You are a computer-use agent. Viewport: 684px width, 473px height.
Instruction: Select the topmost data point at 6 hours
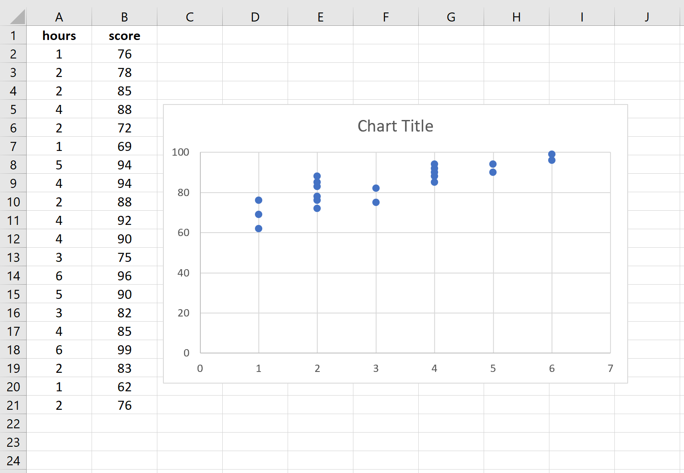pyautogui.click(x=552, y=154)
